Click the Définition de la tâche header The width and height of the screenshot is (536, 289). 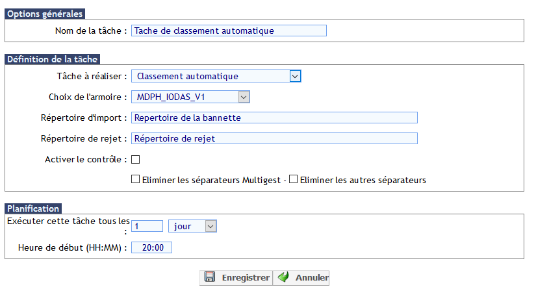(x=51, y=59)
